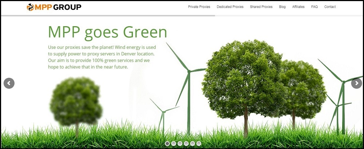The image size is (364, 149).
Task: Go to previous slide arrow
Action: (x=9, y=83)
